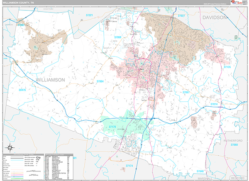The width and height of the screenshot is (249, 181).
Task: Click the compass rose icon
Action: point(10,147)
